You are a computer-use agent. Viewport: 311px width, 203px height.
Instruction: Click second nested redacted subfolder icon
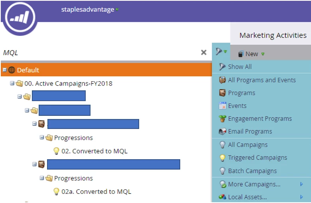[x=34, y=111]
